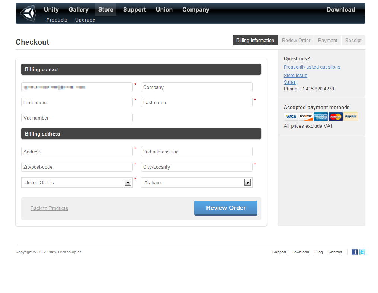Image resolution: width=378 pixels, height=293 pixels.
Task: Go to the Upgrade submenu item
Action: click(x=85, y=20)
